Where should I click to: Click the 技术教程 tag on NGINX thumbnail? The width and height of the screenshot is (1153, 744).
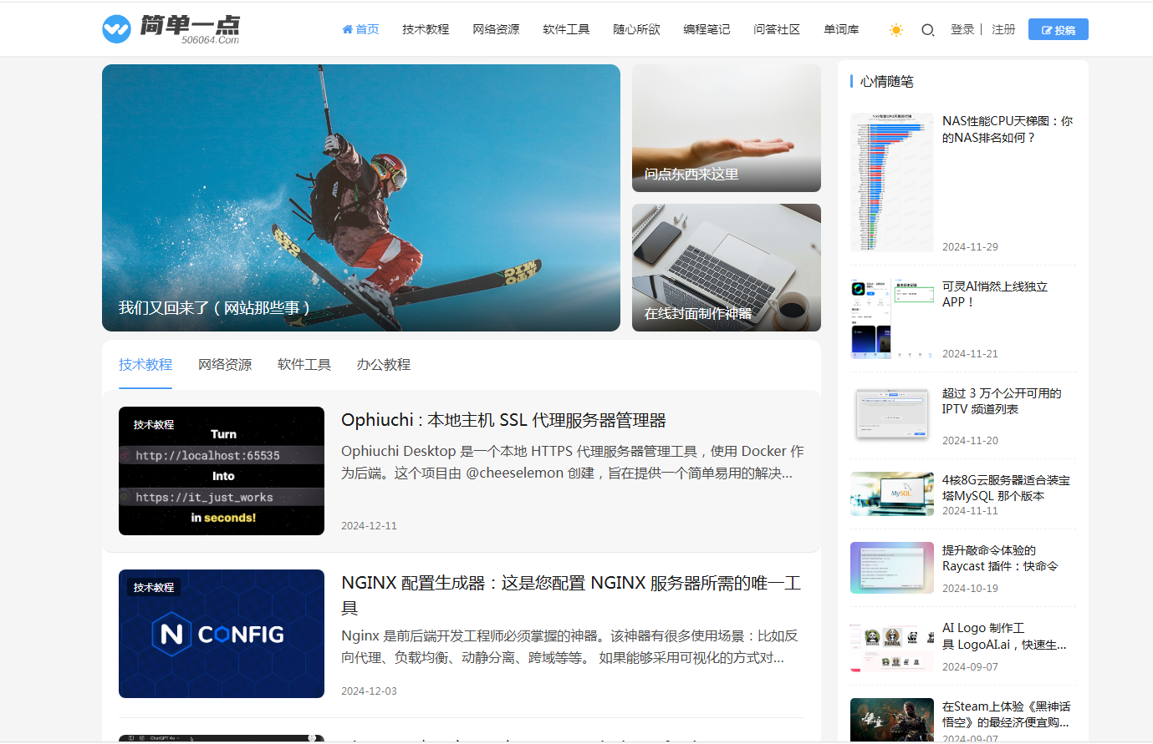[x=154, y=587]
